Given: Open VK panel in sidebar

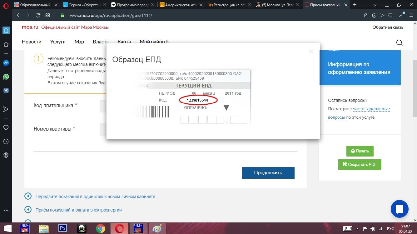Looking at the screenshot, I should tap(6, 90).
